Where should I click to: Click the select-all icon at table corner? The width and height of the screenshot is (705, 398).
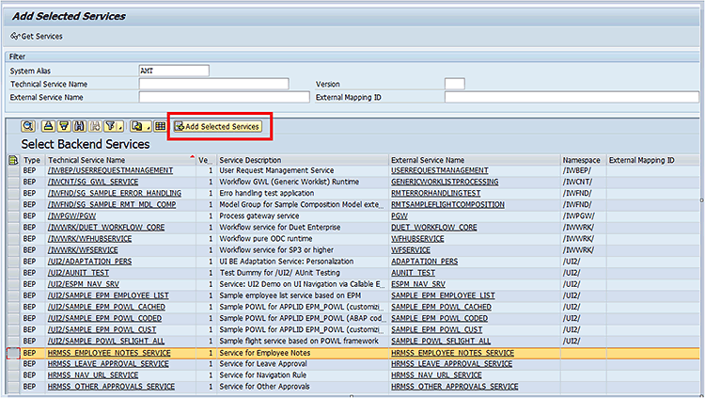(12, 161)
